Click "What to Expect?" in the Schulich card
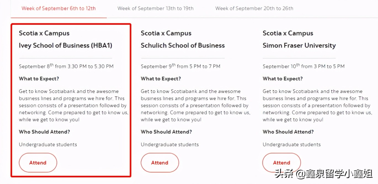 (161, 79)
